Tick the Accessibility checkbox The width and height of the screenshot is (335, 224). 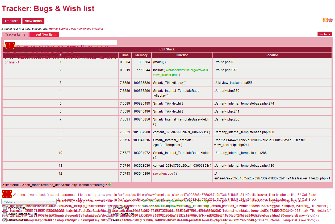point(5,208)
